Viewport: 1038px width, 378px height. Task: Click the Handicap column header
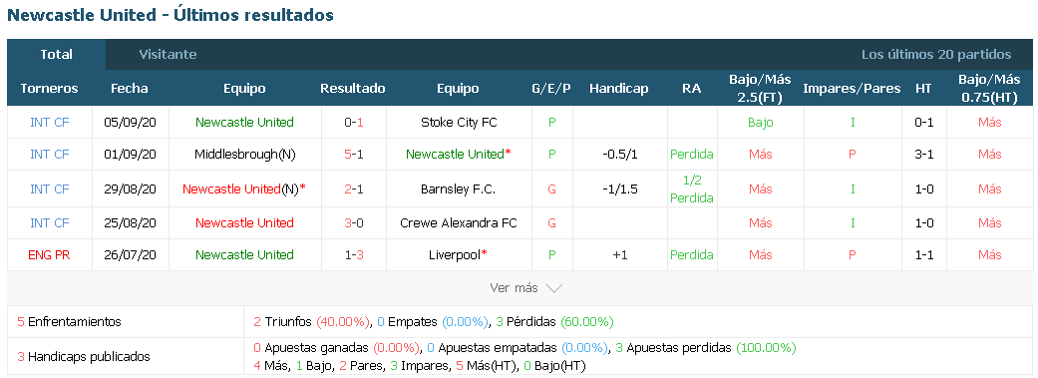pos(619,88)
